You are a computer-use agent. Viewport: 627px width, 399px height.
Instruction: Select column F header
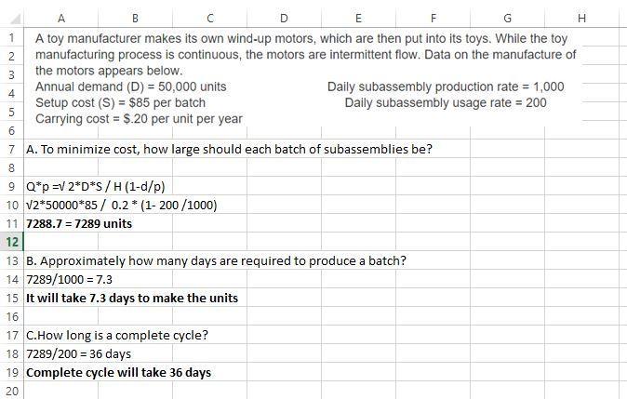pyautogui.click(x=433, y=18)
